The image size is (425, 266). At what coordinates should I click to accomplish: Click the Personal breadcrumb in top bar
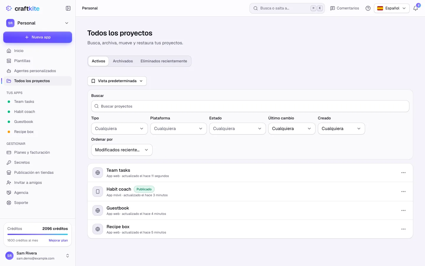point(90,8)
